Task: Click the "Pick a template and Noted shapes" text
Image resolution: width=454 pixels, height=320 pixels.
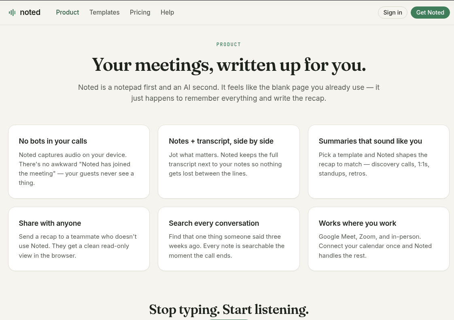Action: (374, 164)
